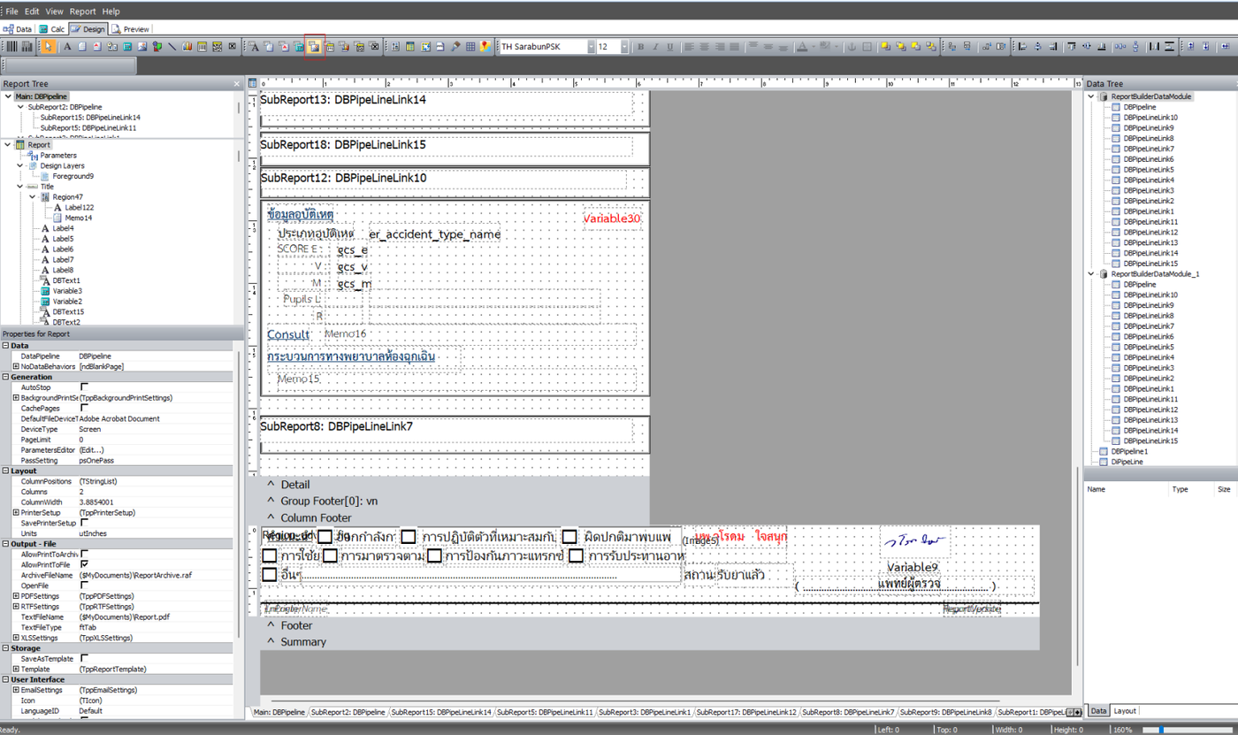This screenshot has width=1238, height=735.
Task: Center text horizontally
Action: [x=705, y=47]
